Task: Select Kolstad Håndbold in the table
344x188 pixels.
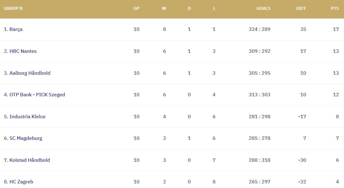Action: (x=29, y=160)
